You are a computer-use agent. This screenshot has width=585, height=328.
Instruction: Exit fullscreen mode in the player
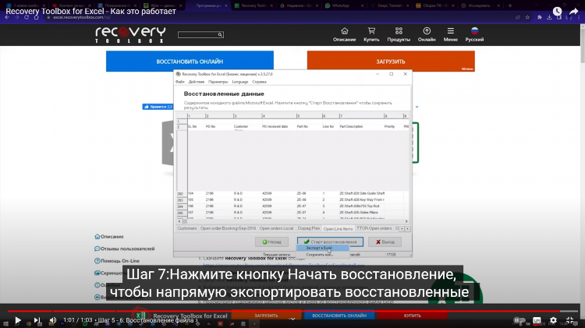[569, 320]
